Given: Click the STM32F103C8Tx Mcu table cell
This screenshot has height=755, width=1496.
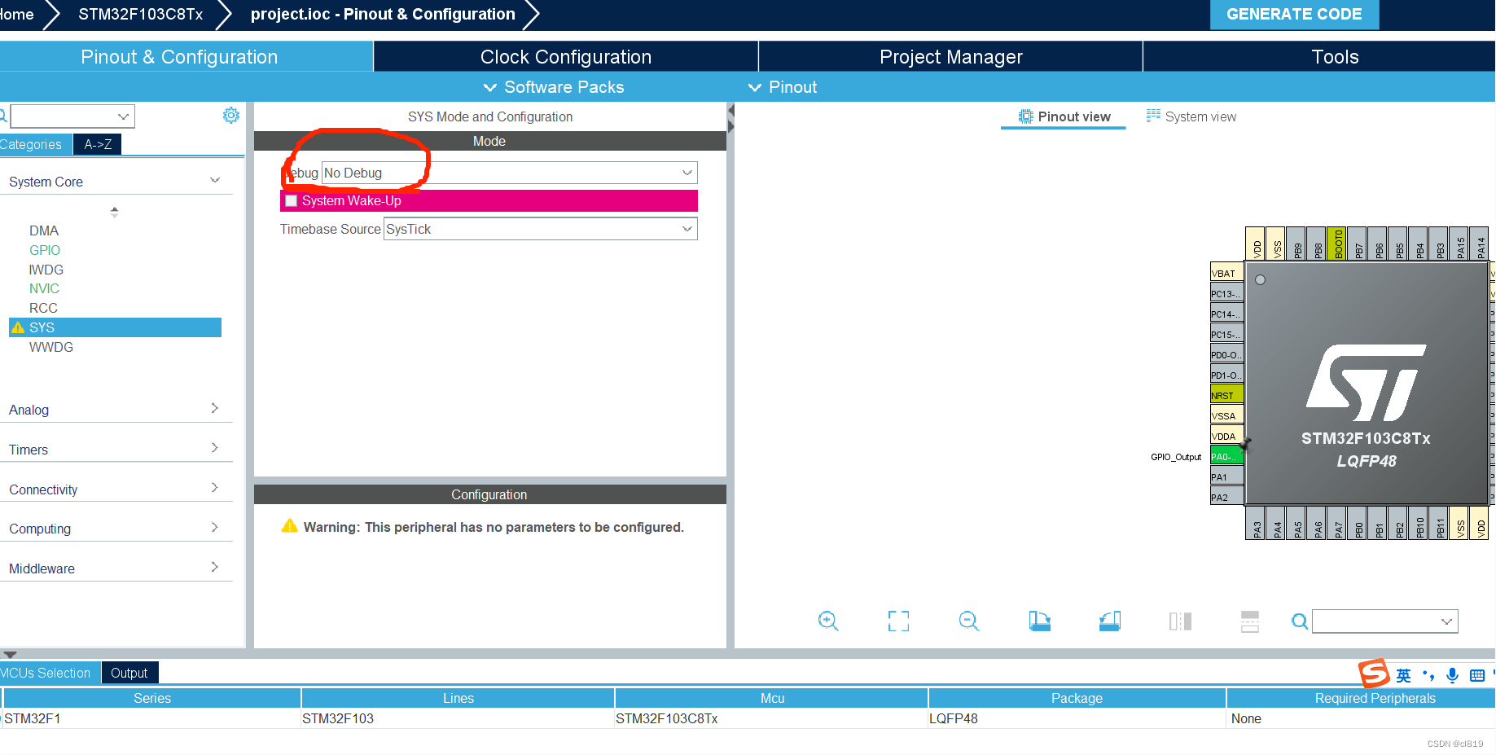Looking at the screenshot, I should tap(771, 718).
